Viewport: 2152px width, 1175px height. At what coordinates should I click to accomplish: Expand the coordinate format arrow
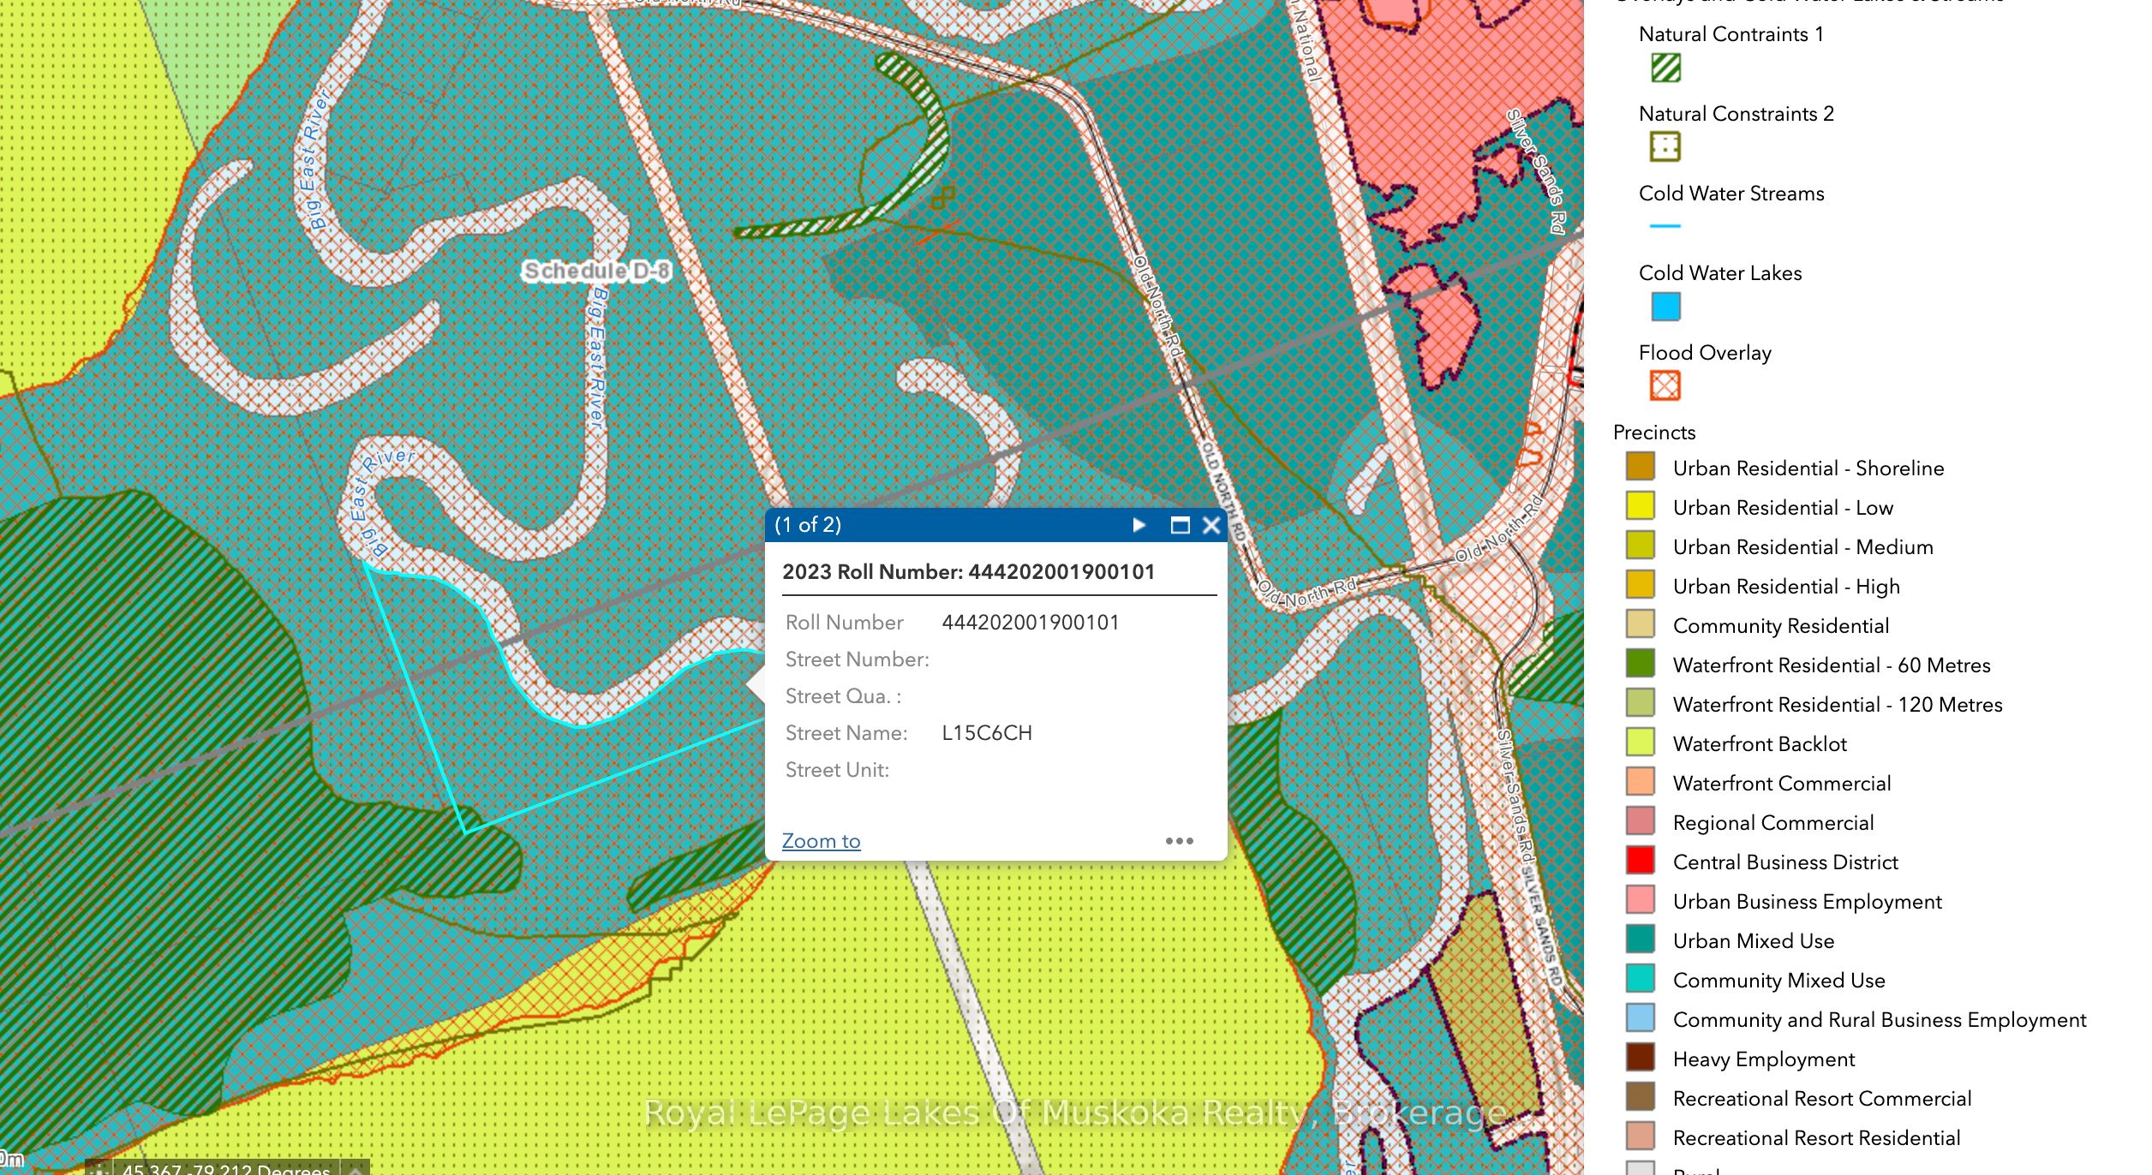tap(355, 1169)
